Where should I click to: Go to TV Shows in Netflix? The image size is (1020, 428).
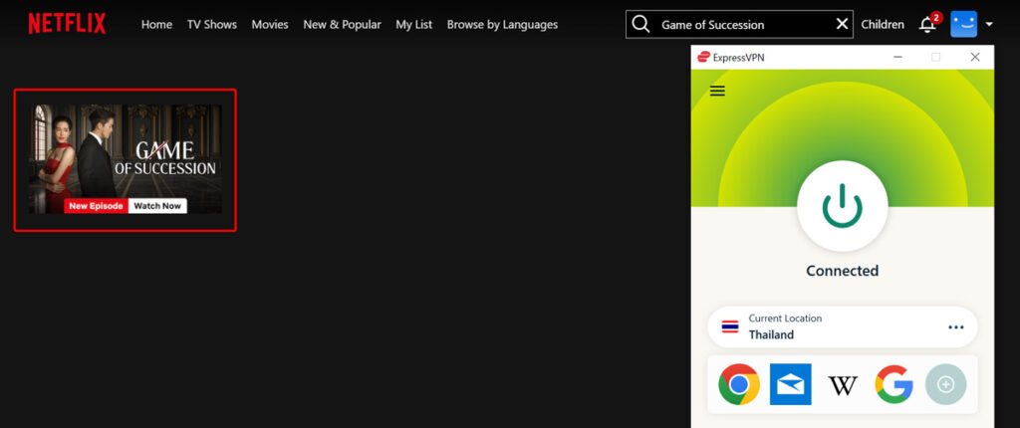(212, 25)
